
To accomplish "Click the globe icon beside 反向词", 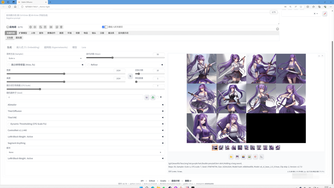I will (31, 27).
